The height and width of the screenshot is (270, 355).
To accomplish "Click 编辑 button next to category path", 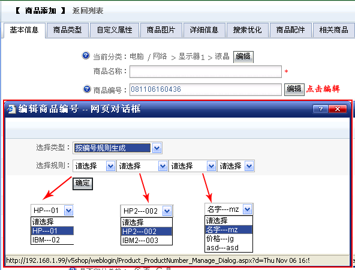I will tap(243, 56).
